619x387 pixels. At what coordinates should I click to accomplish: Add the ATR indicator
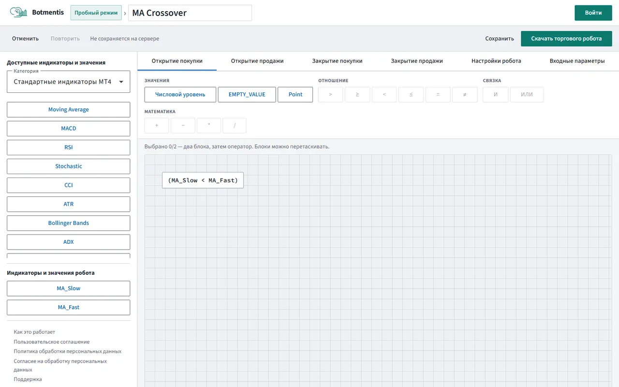69,204
